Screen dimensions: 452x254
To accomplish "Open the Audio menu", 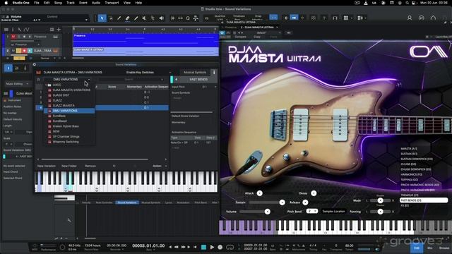I will (96, 3).
